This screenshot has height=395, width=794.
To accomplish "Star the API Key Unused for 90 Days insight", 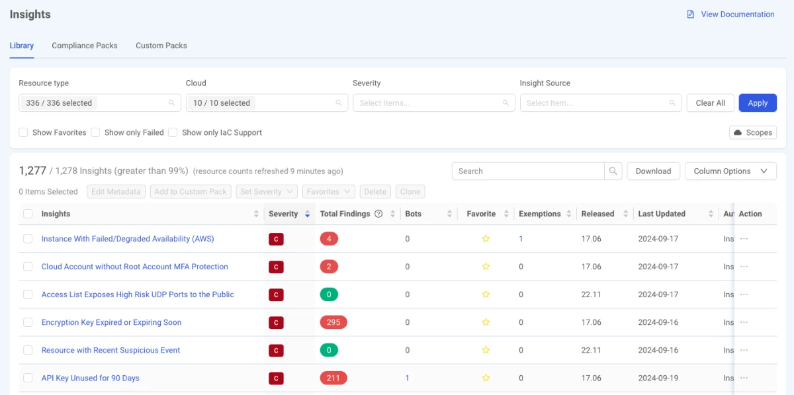I will (486, 378).
